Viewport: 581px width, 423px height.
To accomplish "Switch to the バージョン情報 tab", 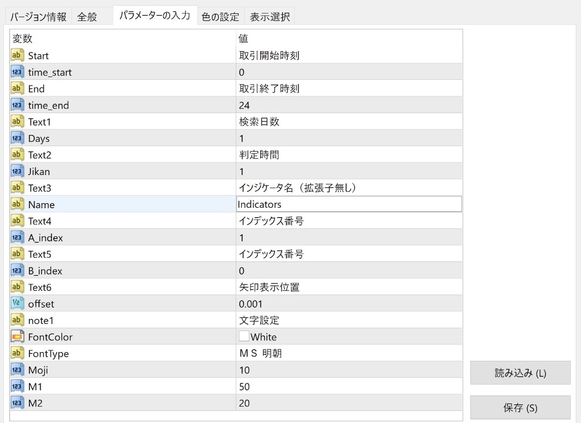I will (38, 17).
